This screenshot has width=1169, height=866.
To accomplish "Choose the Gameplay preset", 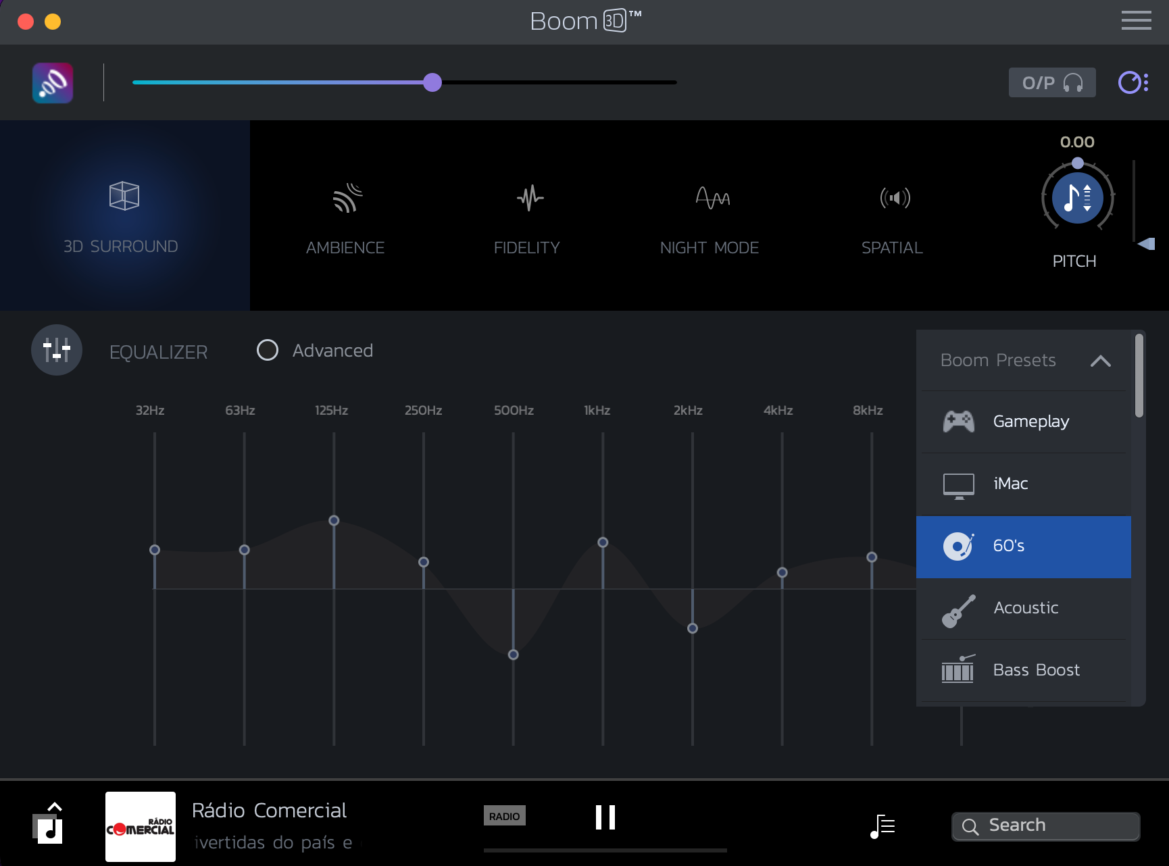I will point(1024,422).
